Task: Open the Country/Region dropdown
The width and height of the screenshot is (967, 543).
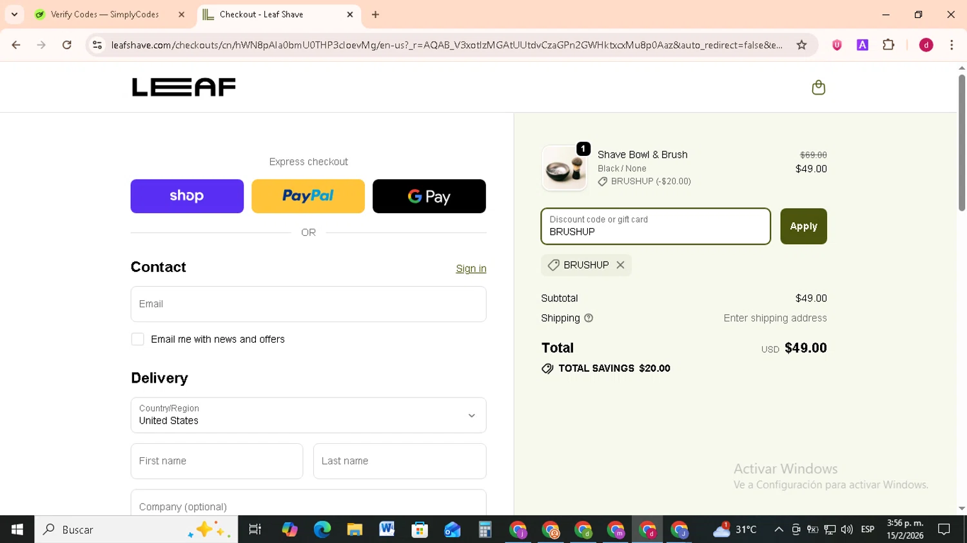Action: pyautogui.click(x=308, y=415)
